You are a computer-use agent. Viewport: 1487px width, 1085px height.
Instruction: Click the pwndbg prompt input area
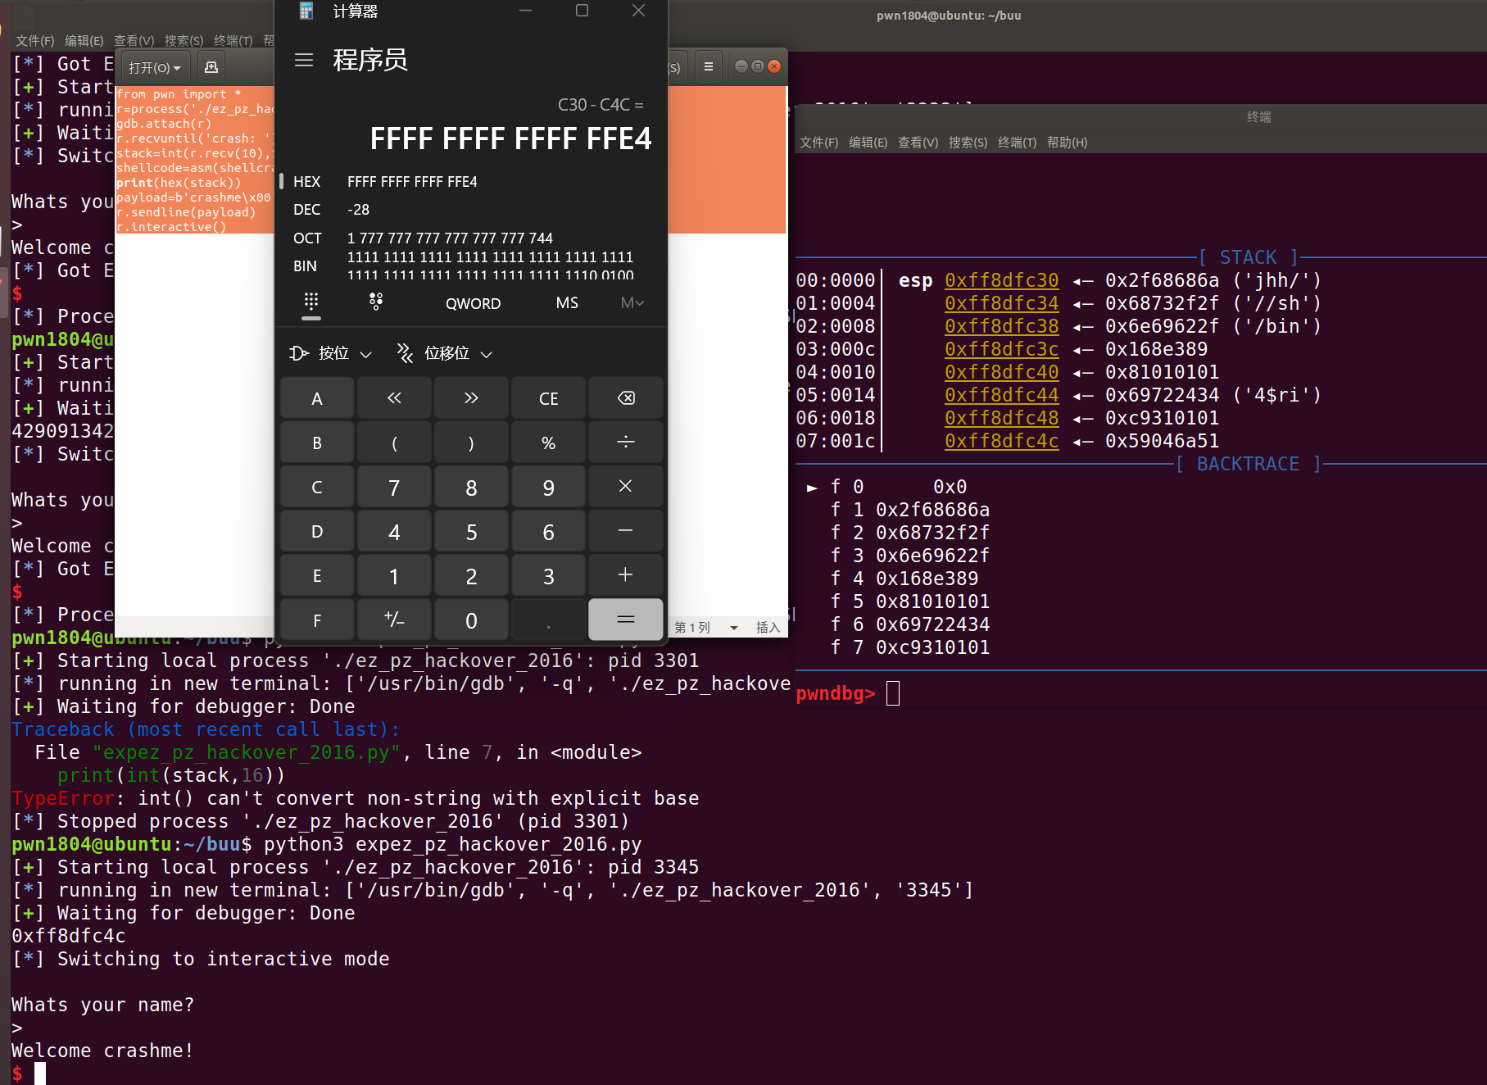click(x=892, y=692)
